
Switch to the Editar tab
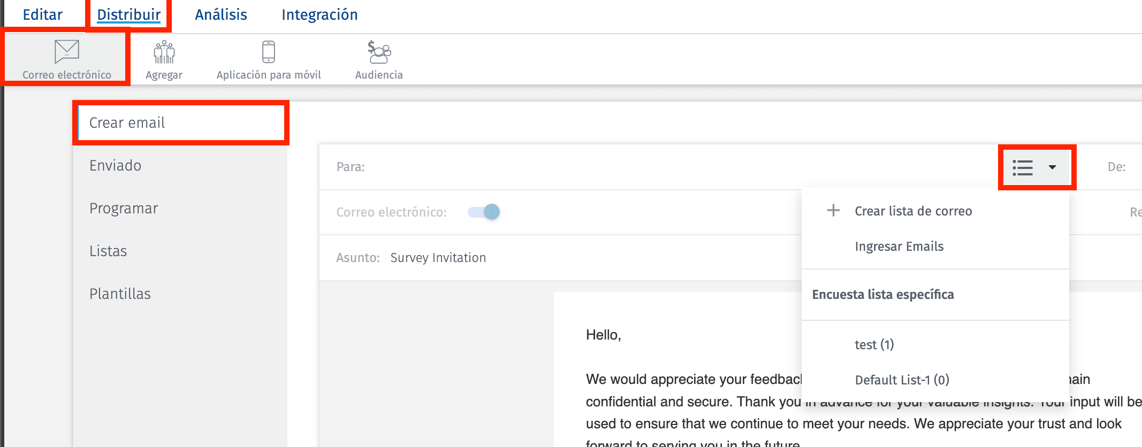point(43,15)
